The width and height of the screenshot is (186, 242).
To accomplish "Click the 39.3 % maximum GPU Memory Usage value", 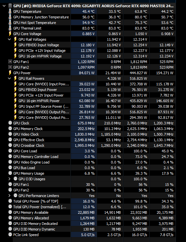I will pyautogui.click(x=141, y=173).
